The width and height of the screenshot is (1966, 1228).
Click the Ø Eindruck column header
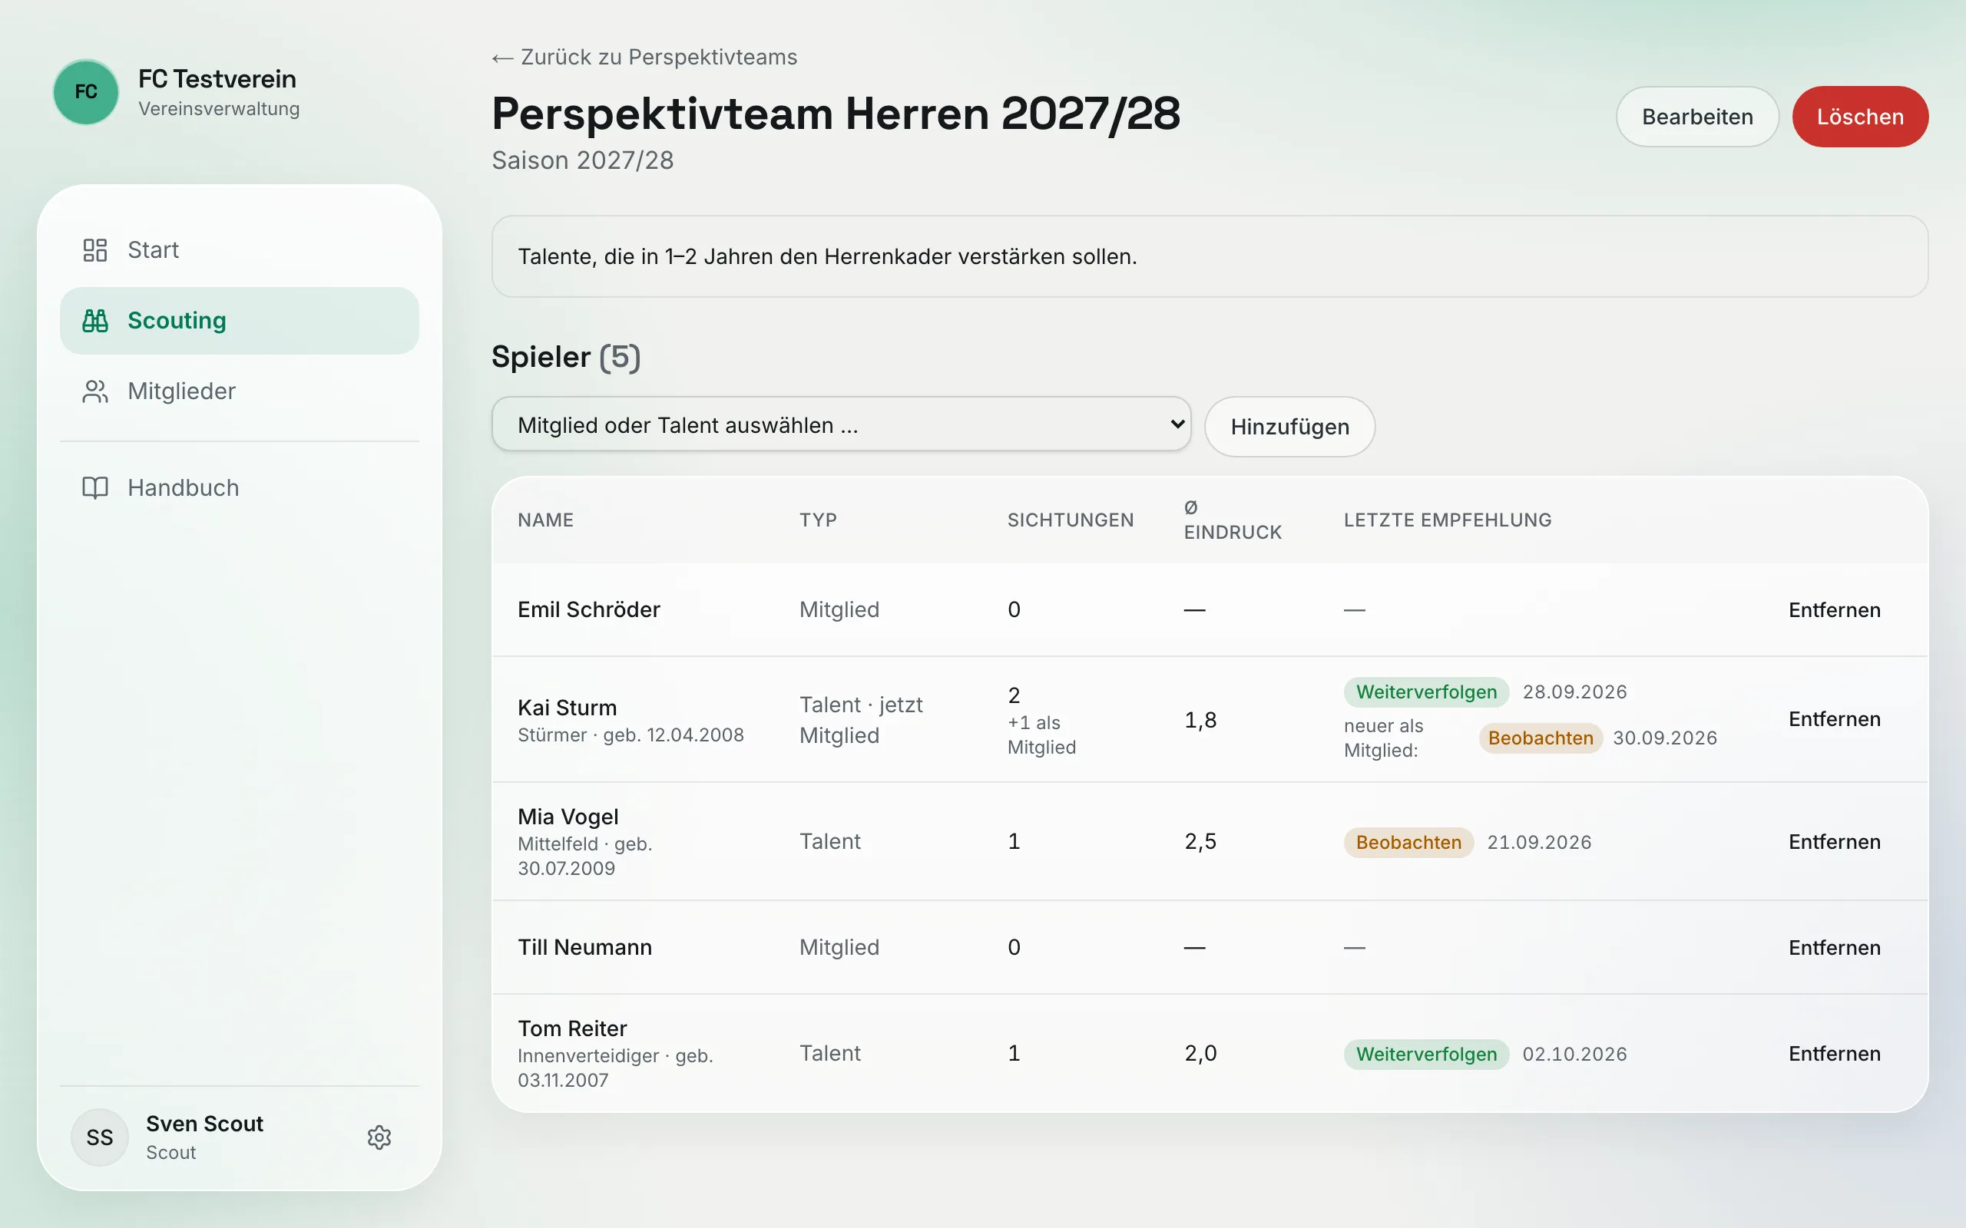[x=1233, y=520]
